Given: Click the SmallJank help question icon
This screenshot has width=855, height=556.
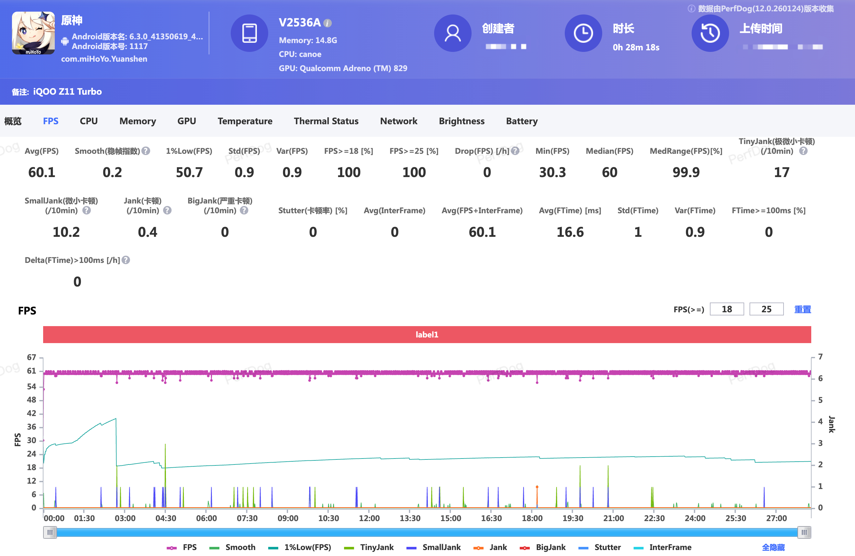Looking at the screenshot, I should (x=87, y=211).
